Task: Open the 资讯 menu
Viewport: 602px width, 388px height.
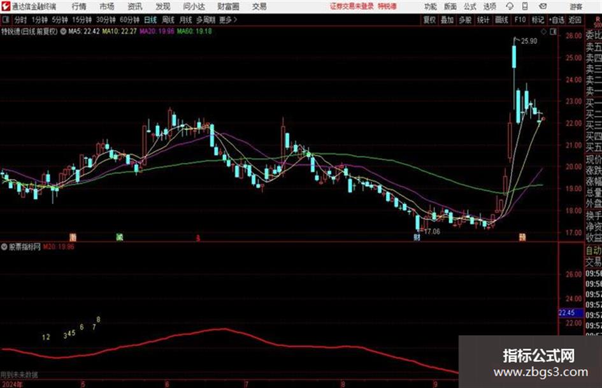Action: pyautogui.click(x=135, y=6)
